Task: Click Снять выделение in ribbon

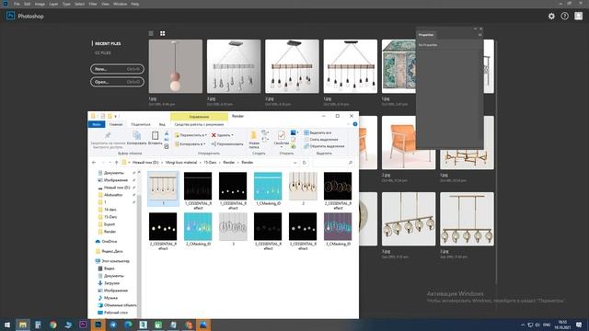Action: tap(321, 140)
